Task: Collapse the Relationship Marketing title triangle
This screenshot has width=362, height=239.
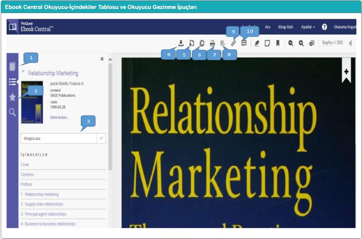Action: (23, 72)
